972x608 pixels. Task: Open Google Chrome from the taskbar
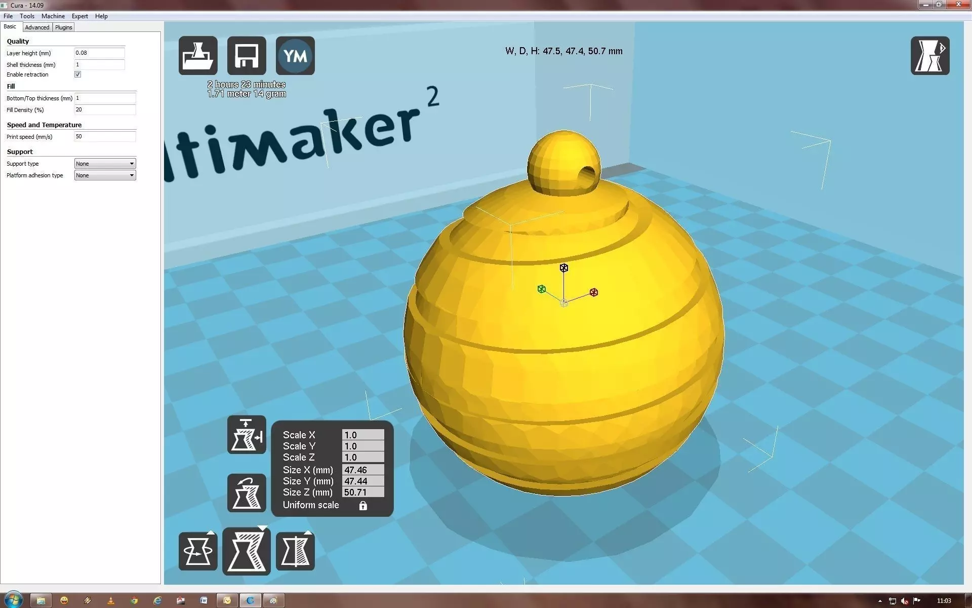134,600
